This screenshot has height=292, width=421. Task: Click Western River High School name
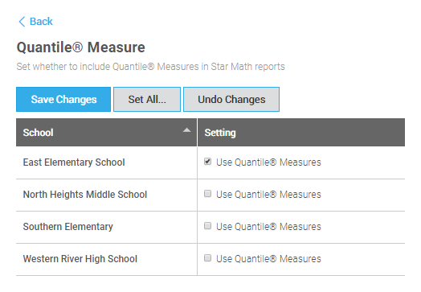click(x=80, y=259)
